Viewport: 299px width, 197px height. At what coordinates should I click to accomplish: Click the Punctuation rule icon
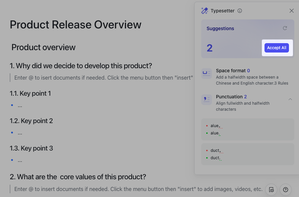click(x=207, y=100)
